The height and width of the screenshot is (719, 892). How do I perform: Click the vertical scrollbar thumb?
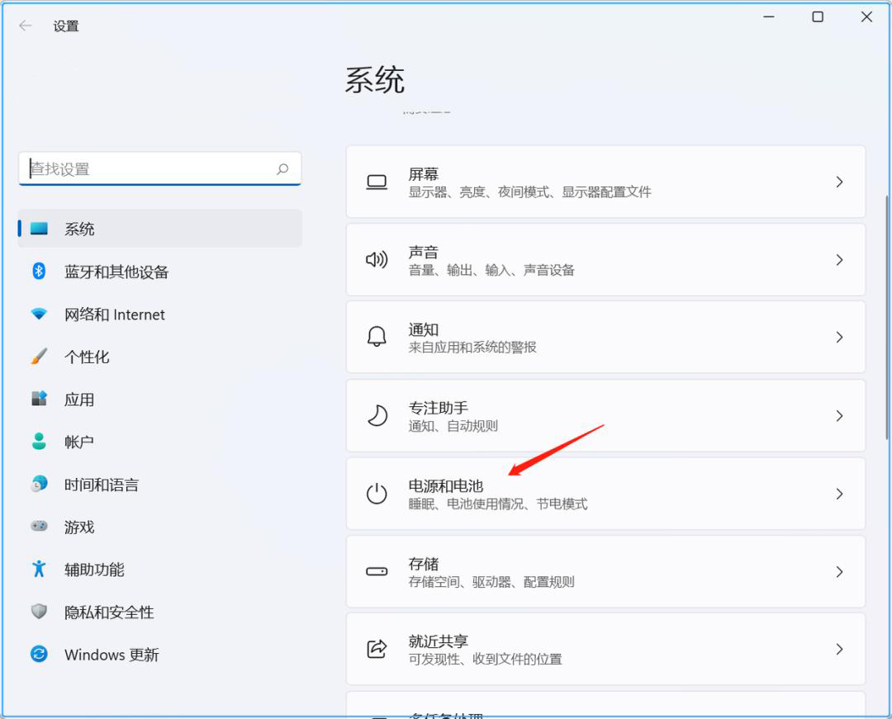click(887, 317)
